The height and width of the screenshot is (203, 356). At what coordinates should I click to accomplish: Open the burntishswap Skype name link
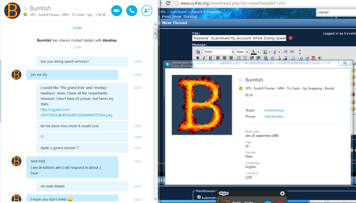pos(274,110)
